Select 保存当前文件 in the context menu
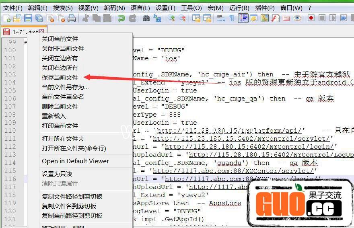 [x=60, y=77]
